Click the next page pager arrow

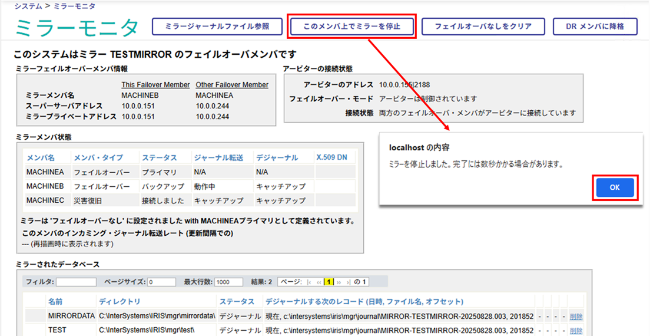(339, 282)
